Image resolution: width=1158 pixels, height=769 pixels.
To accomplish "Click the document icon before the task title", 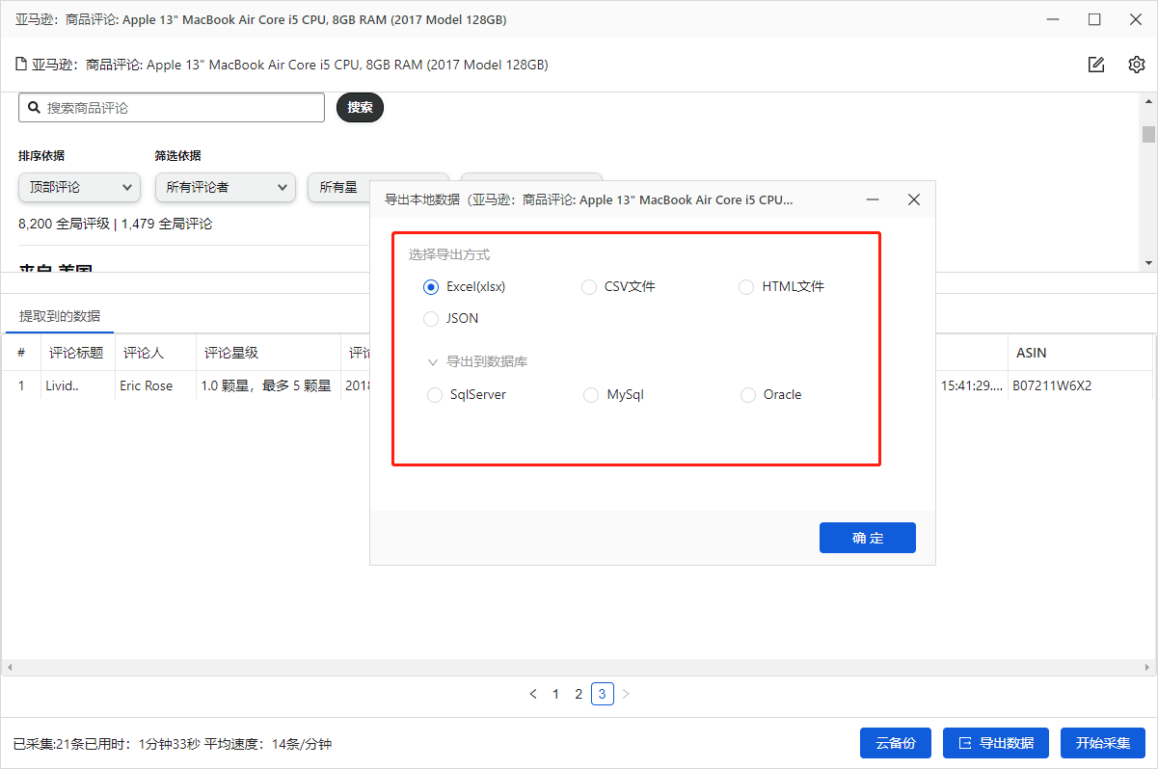I will pyautogui.click(x=20, y=65).
